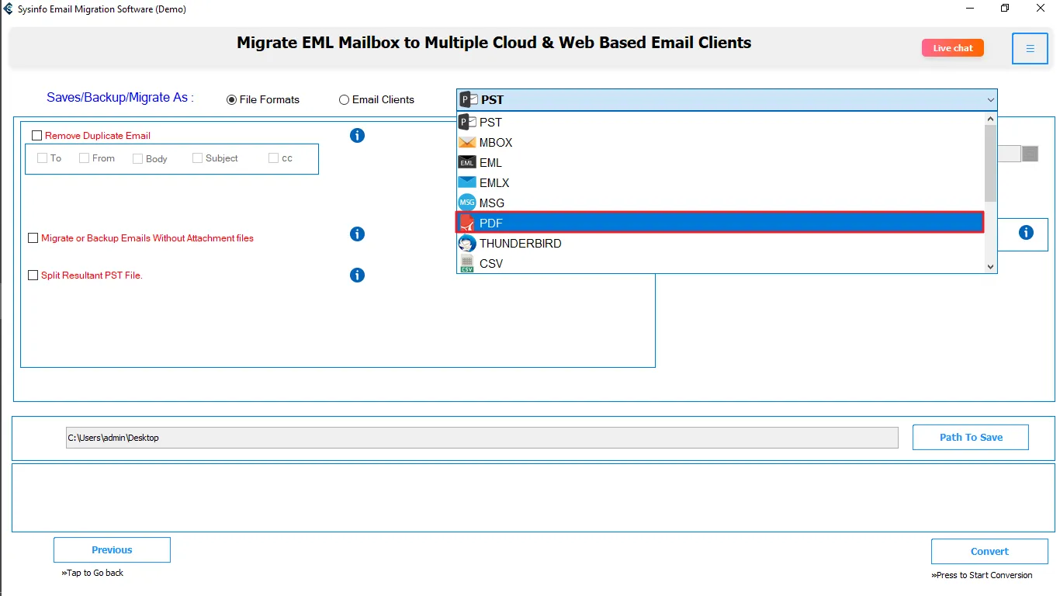Show info for Migrate Without Attachment files
The width and height of the screenshot is (1060, 596).
pos(357,234)
